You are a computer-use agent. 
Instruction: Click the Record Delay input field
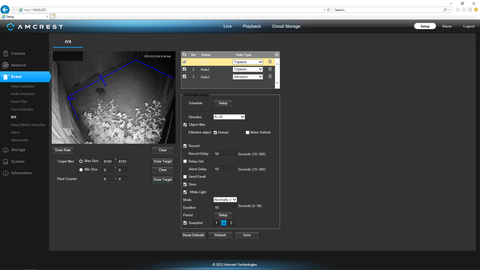click(225, 154)
